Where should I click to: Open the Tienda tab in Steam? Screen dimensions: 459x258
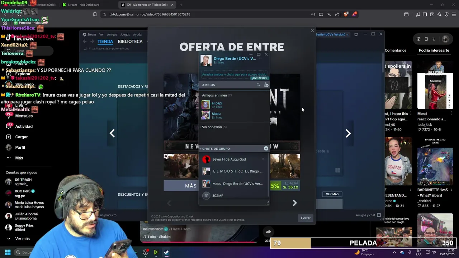pos(105,42)
